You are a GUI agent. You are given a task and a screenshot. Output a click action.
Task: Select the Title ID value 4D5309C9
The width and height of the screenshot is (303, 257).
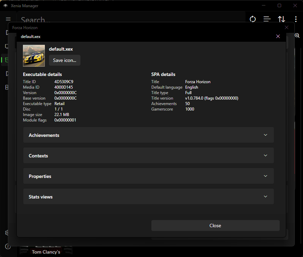[64, 82]
